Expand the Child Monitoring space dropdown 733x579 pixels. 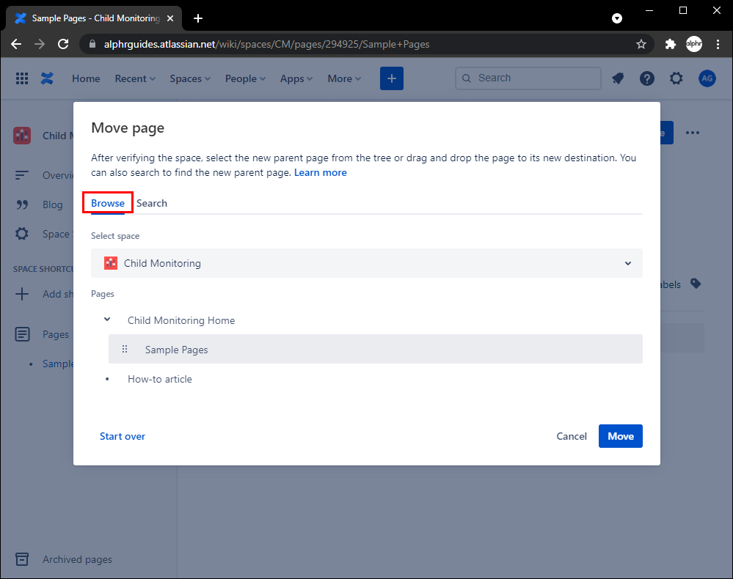click(x=627, y=263)
